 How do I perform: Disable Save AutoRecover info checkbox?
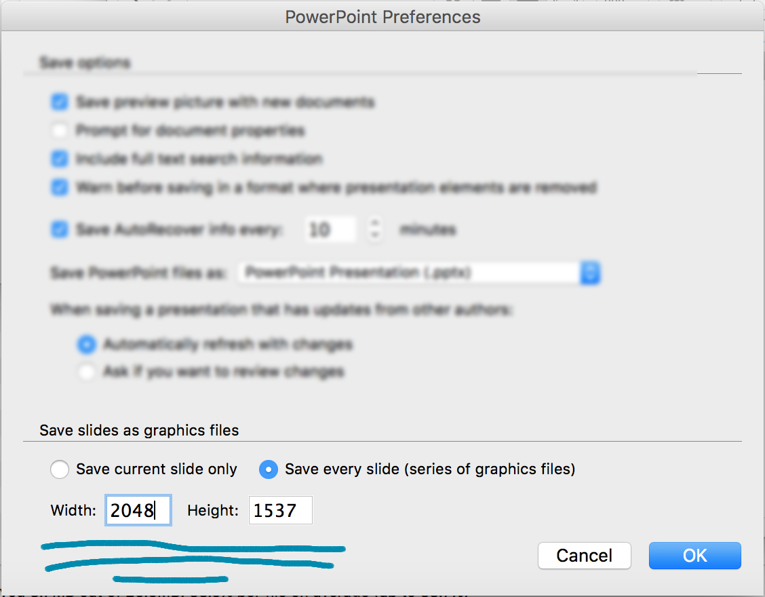(60, 230)
